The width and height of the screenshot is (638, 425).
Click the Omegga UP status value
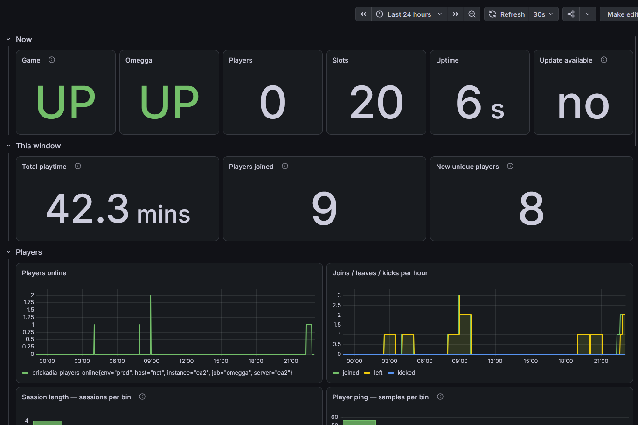[x=169, y=102]
